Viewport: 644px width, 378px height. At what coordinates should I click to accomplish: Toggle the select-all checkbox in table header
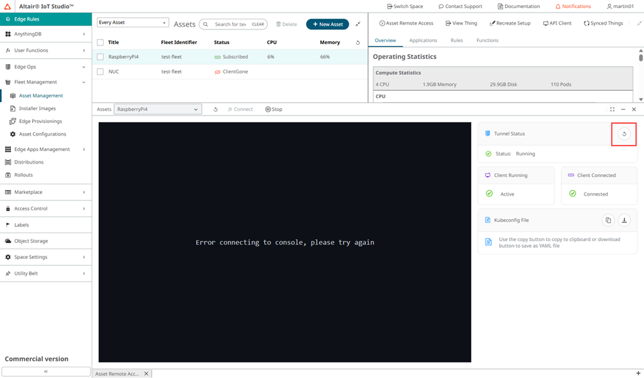pos(100,42)
